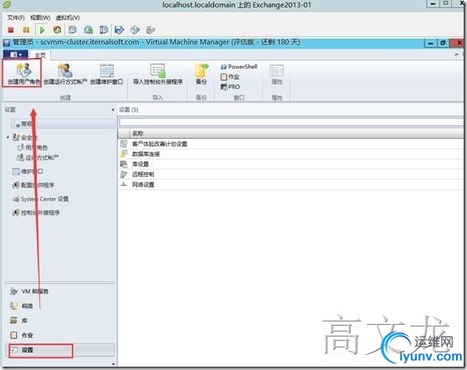
Task: Click the grayed 属性 properties button
Action: point(277,74)
